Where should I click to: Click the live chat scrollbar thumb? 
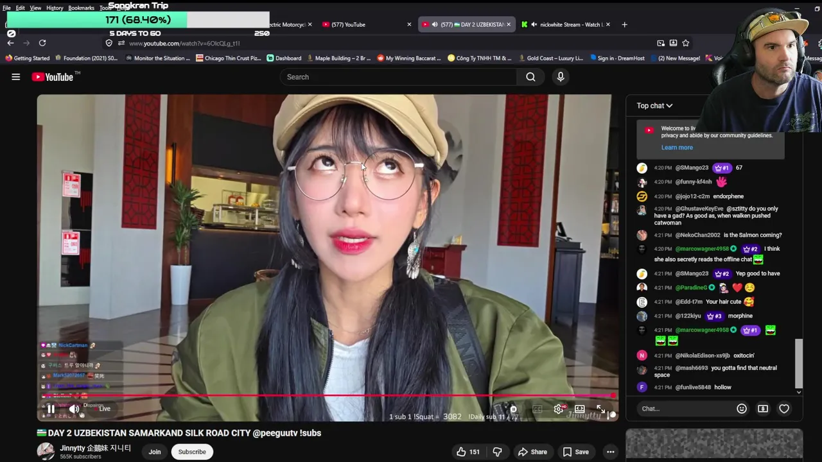tap(799, 363)
